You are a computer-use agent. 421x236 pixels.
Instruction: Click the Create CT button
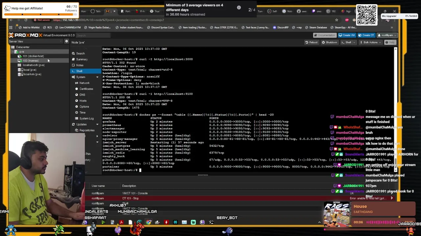click(x=366, y=35)
